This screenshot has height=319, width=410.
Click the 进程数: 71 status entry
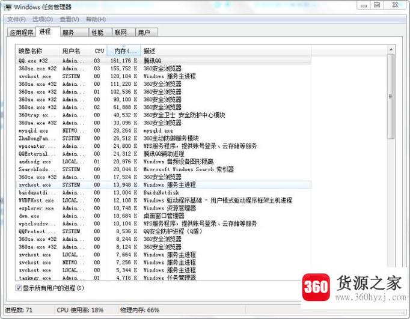(x=19, y=310)
